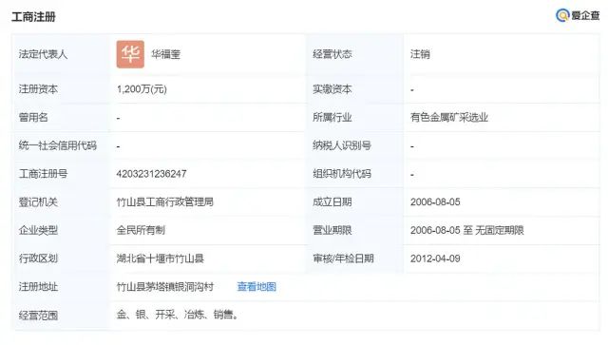This screenshot has height=345, width=608.
Task: Click the 华 avatar icon
Action: [130, 54]
